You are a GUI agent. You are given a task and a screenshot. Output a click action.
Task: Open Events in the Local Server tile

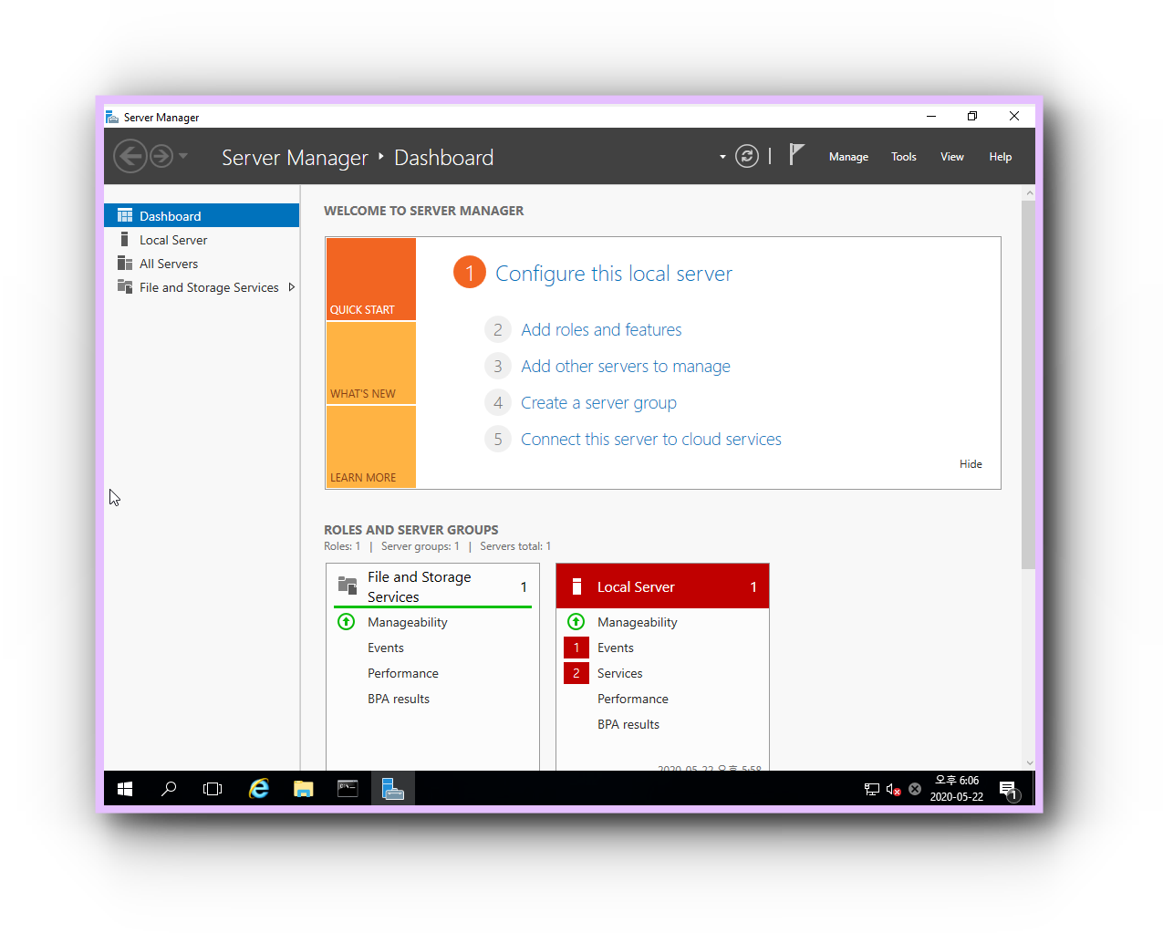coord(615,648)
